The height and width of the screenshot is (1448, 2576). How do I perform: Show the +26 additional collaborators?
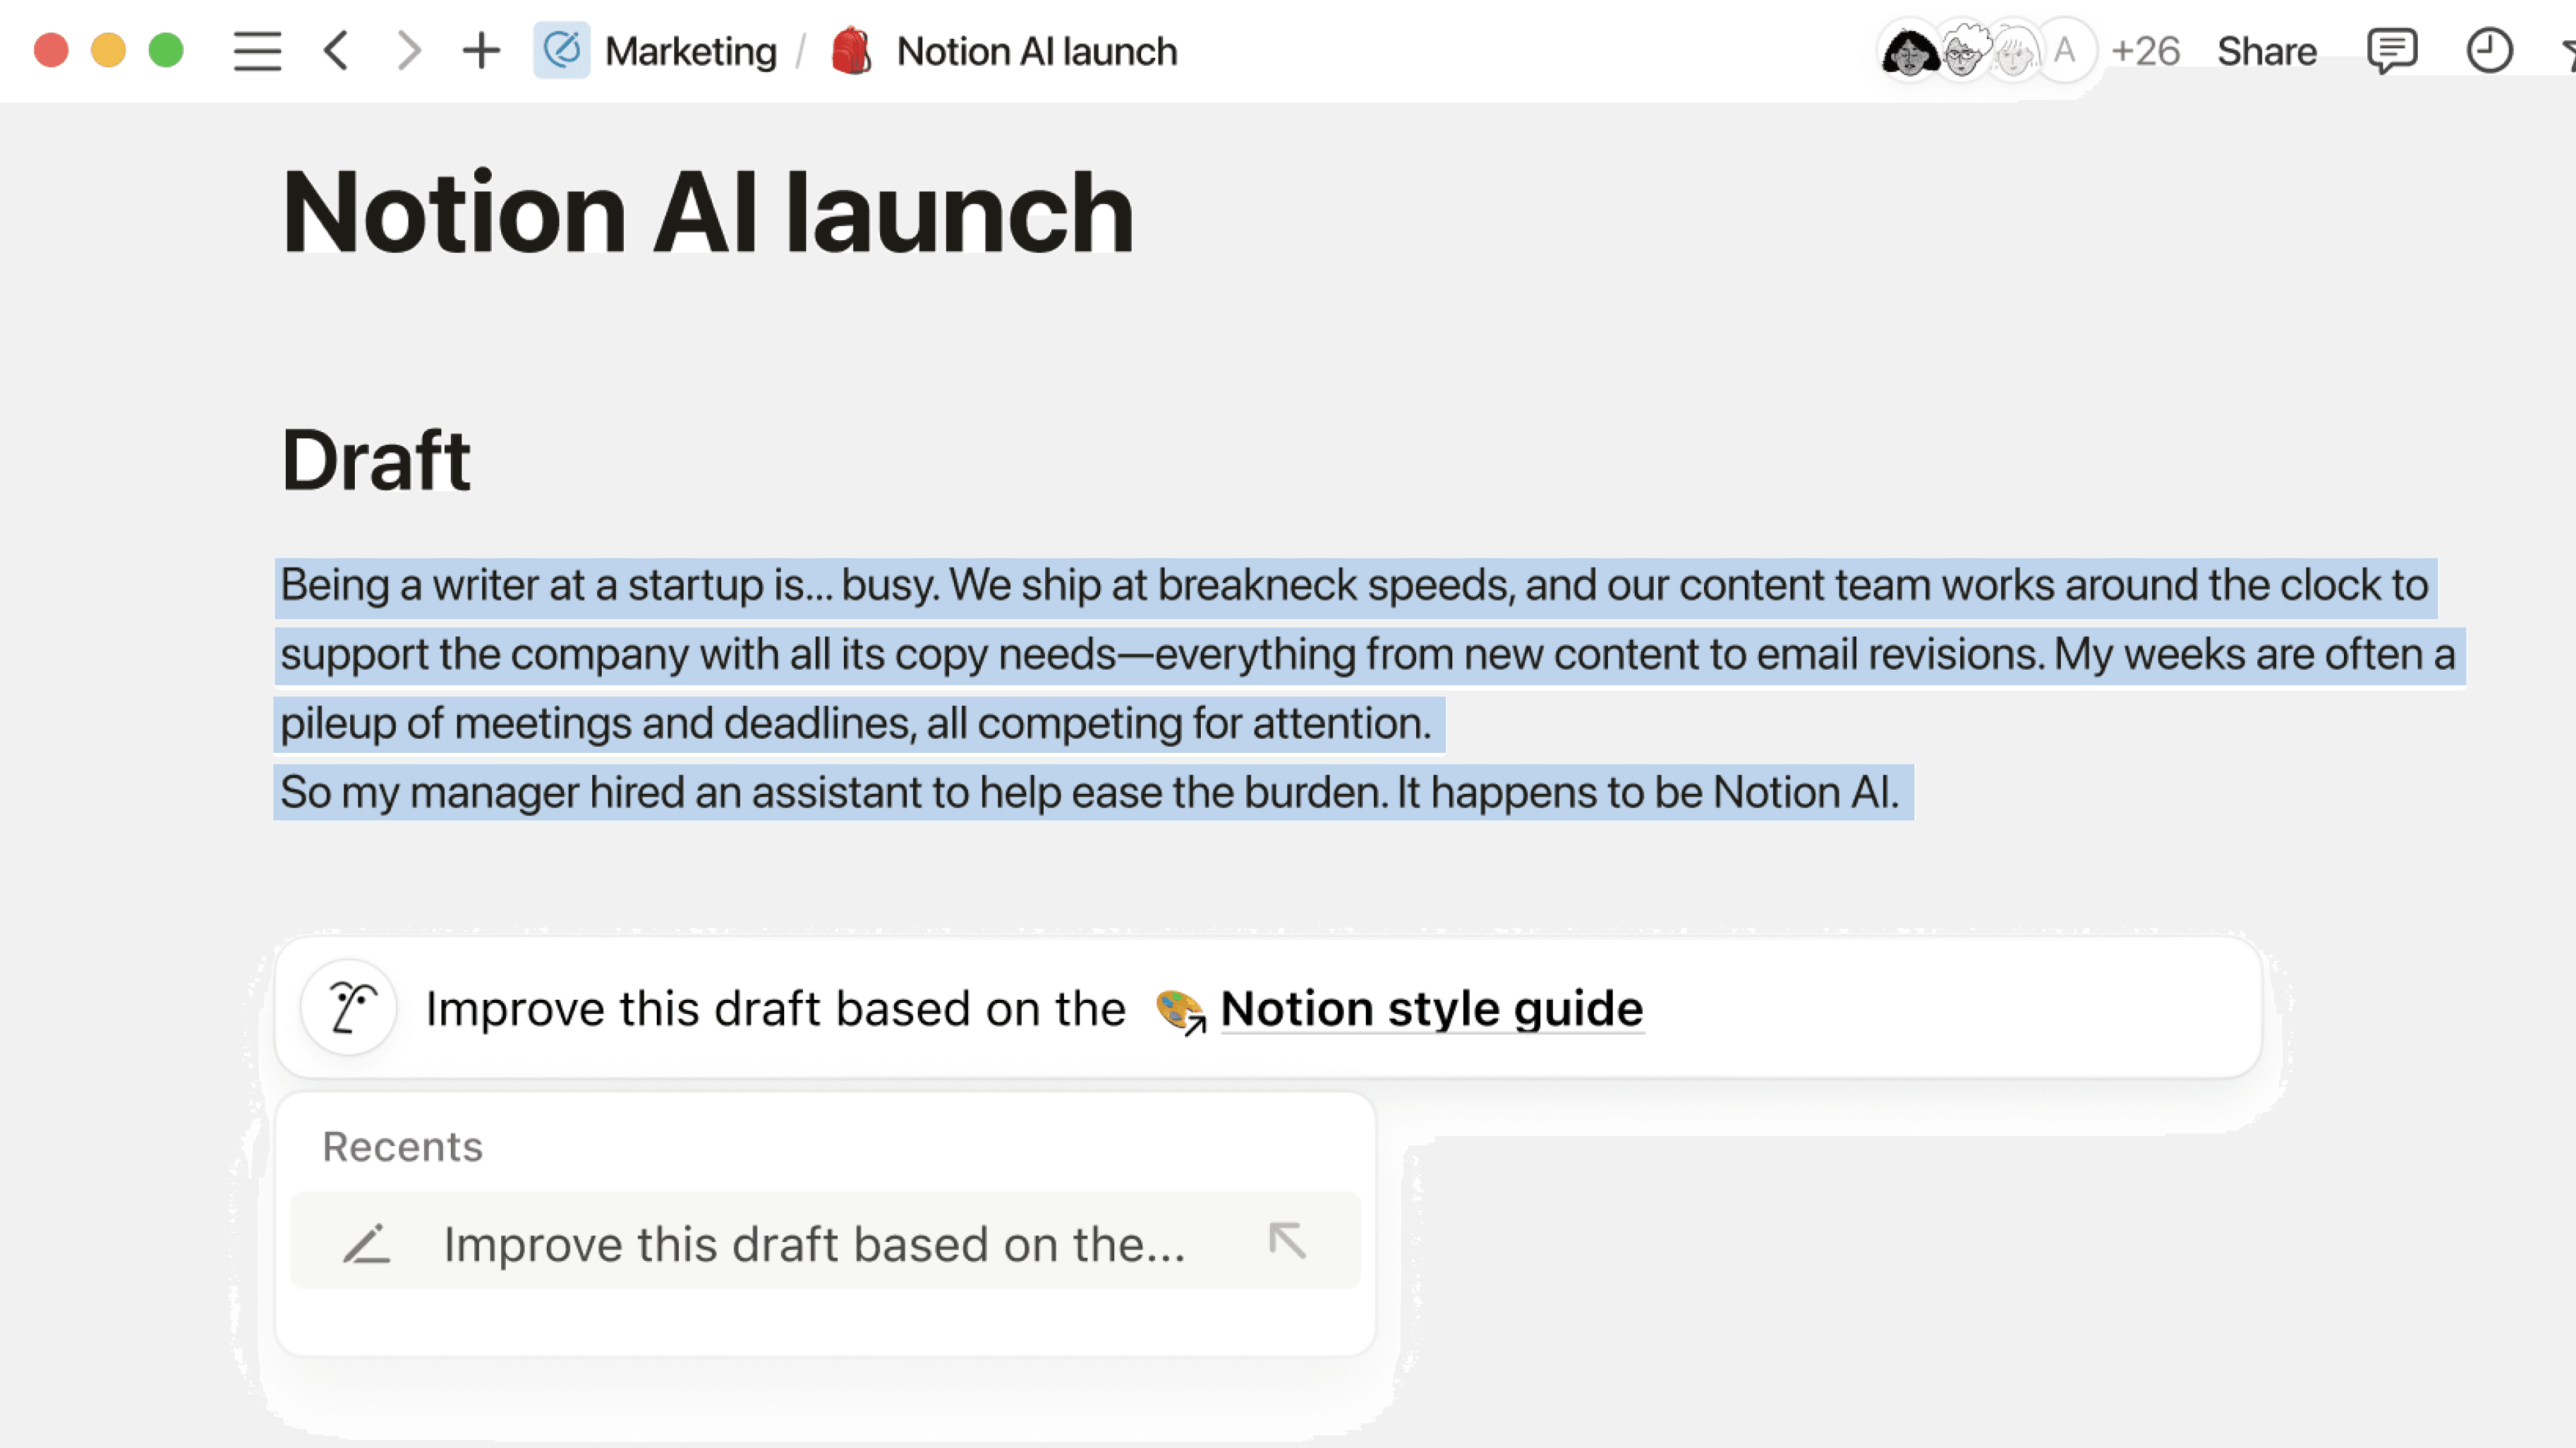click(x=2145, y=51)
